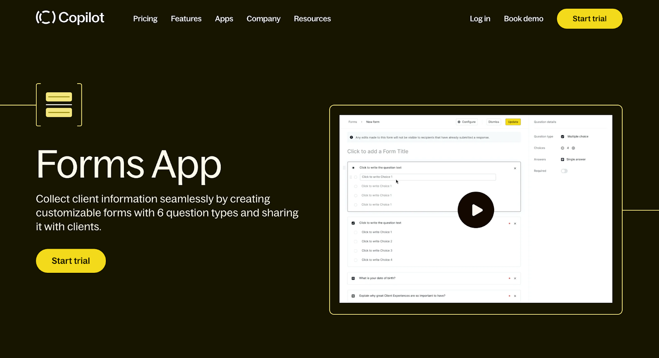Tick the Choice 2 checkbox
Image resolution: width=659 pixels, height=358 pixels.
coord(355,242)
